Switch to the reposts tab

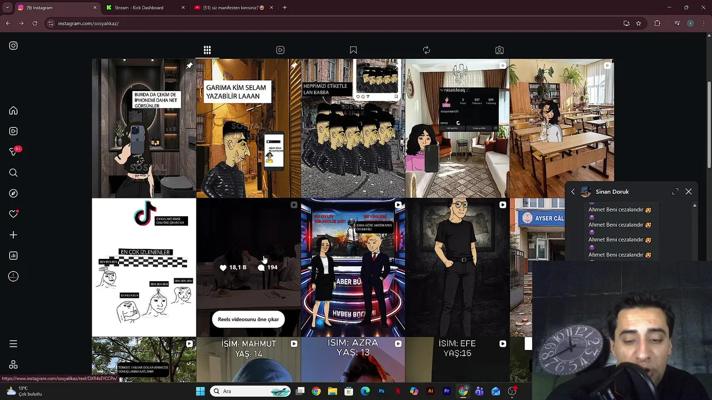click(x=427, y=50)
